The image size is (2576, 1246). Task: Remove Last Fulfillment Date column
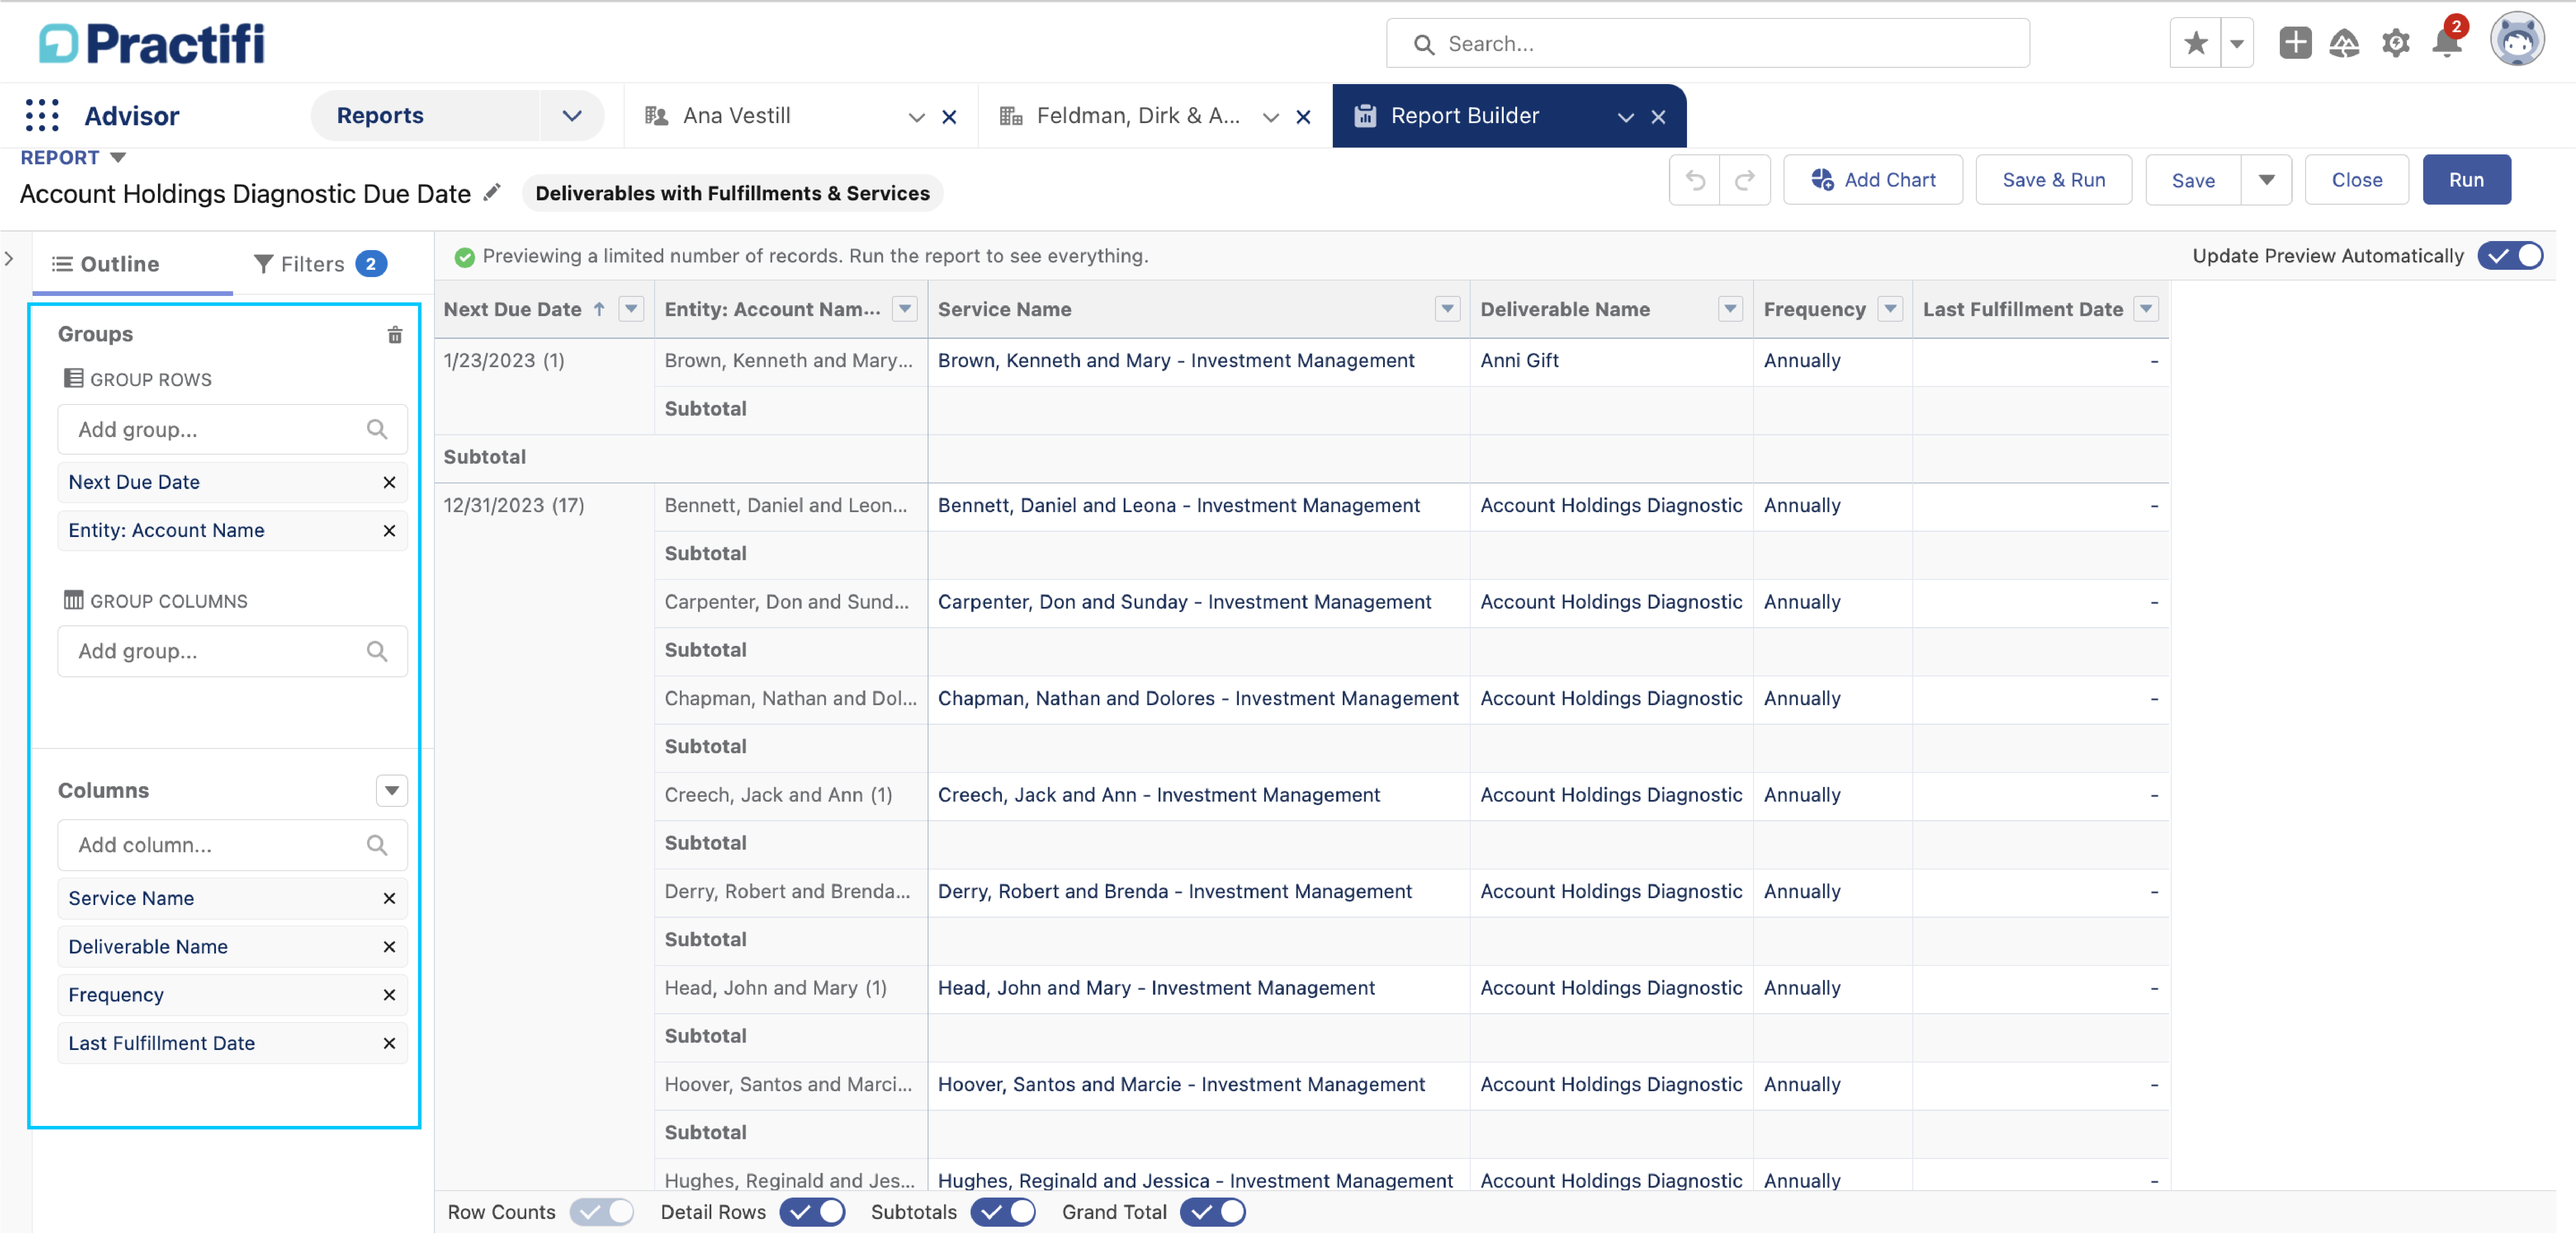point(389,1044)
